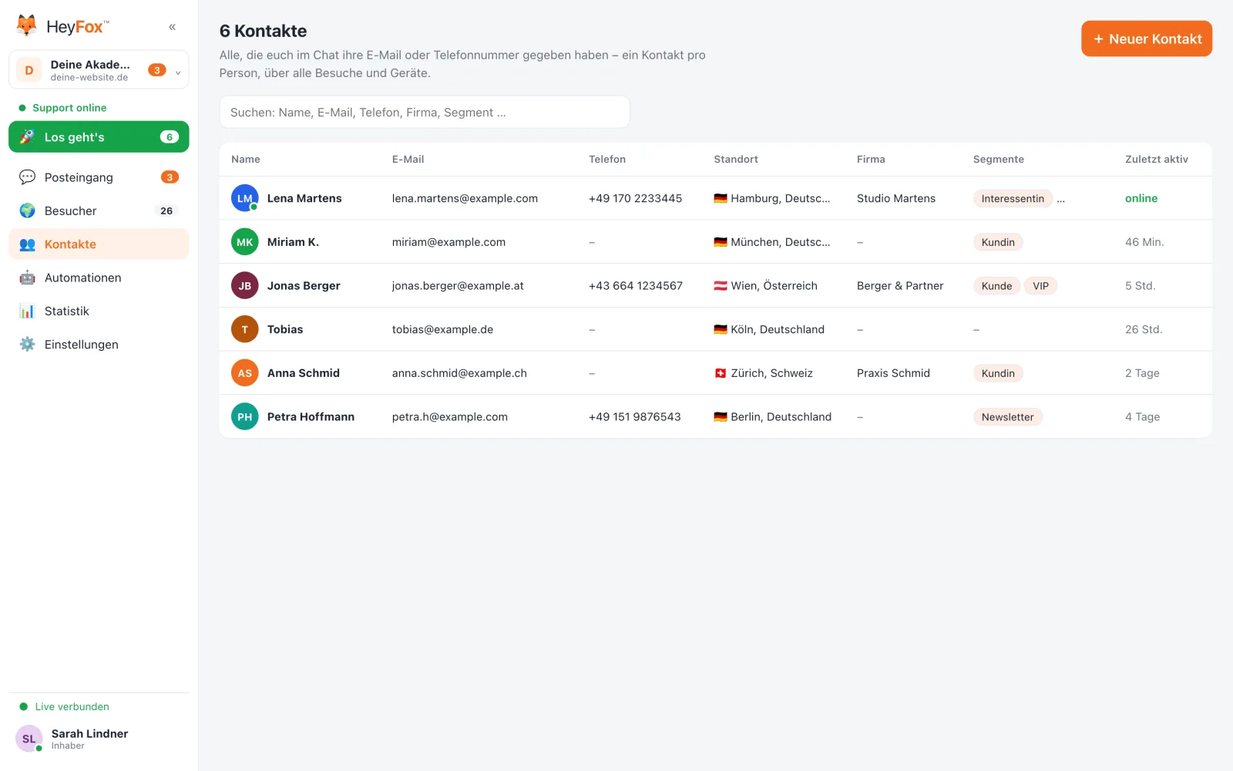Open Posteingang speech bubble icon
This screenshot has height=771, width=1233.
[x=27, y=177]
